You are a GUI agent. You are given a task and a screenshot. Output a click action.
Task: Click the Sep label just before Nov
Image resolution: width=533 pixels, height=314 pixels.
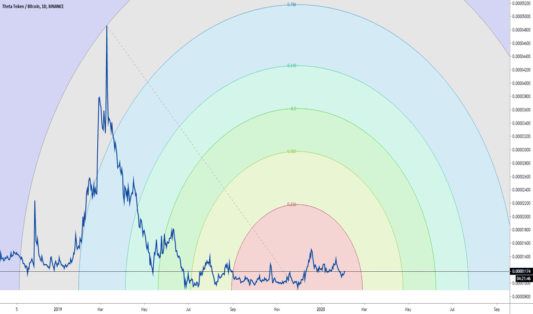(x=233, y=309)
